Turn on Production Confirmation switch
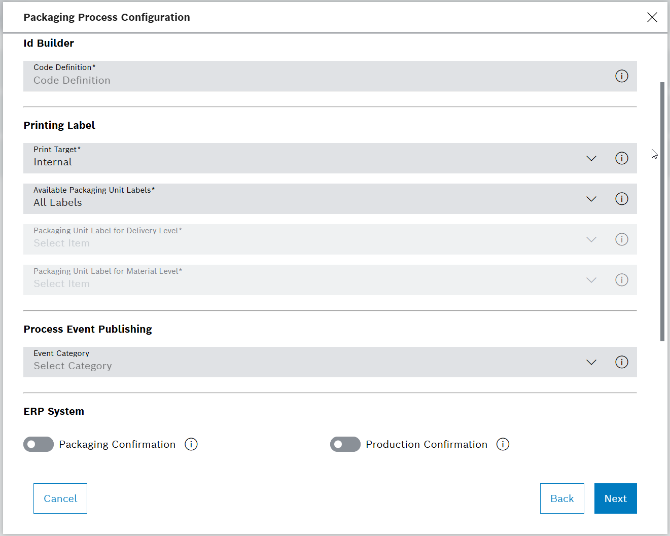 (345, 444)
